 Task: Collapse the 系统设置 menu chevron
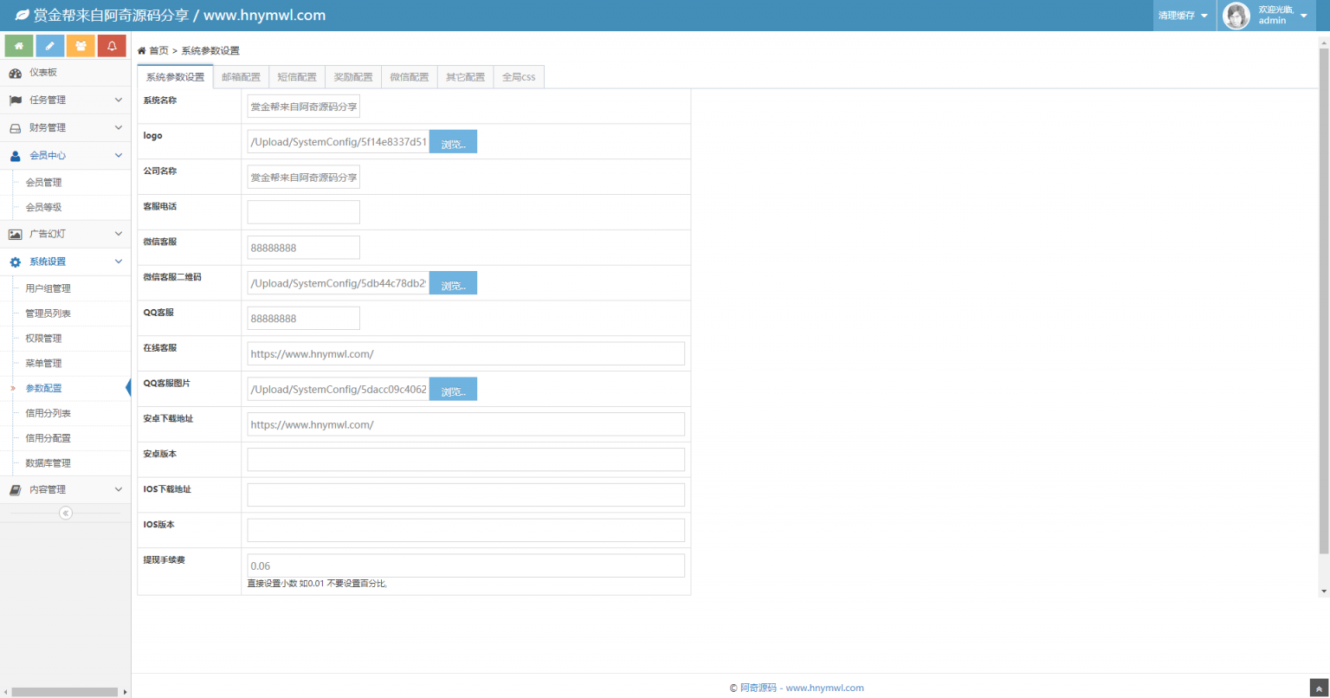pyautogui.click(x=119, y=262)
